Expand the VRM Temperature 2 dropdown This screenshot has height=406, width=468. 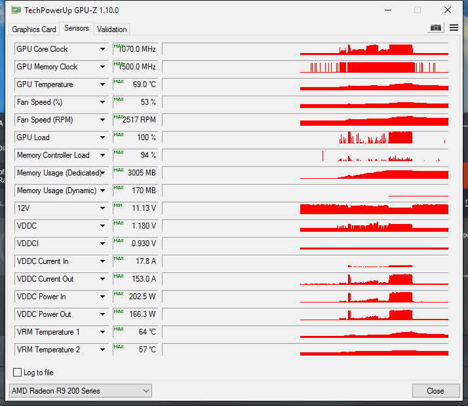coord(102,350)
